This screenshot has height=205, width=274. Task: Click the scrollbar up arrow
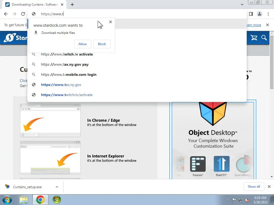(272, 33)
